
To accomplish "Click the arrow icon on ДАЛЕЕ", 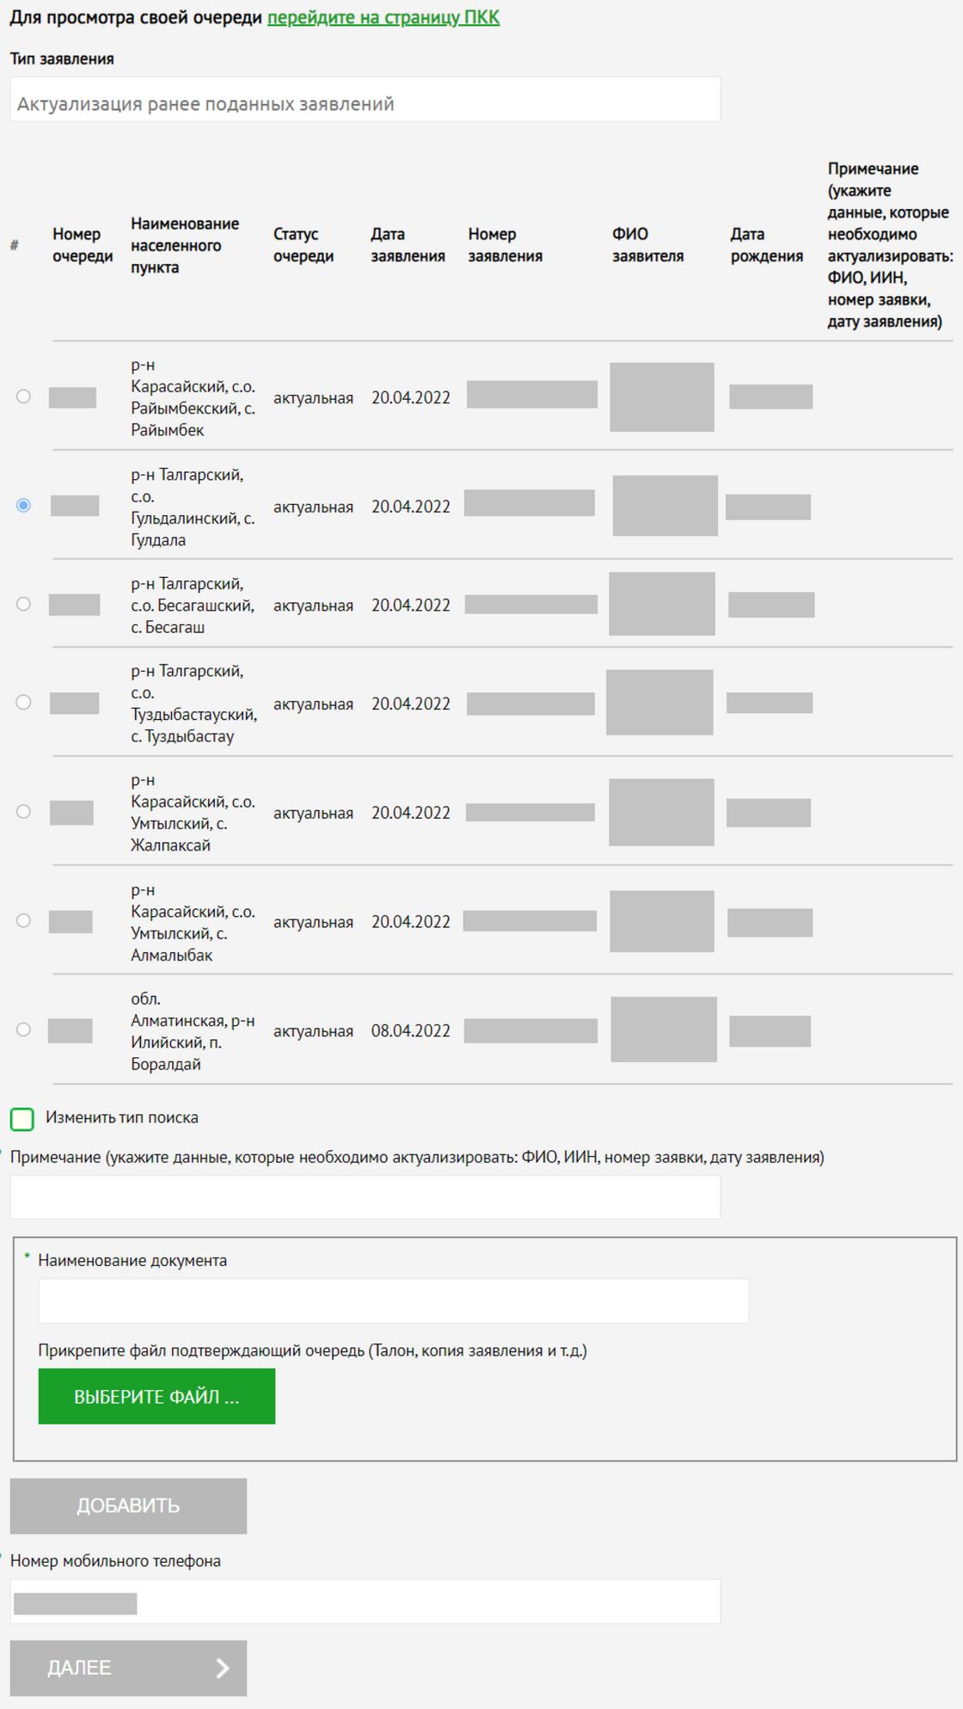I will [223, 1669].
